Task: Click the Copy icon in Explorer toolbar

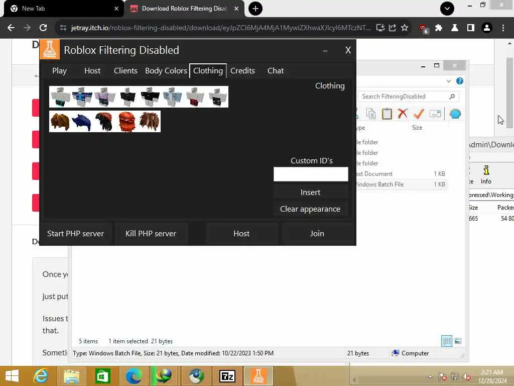Action: pyautogui.click(x=371, y=114)
